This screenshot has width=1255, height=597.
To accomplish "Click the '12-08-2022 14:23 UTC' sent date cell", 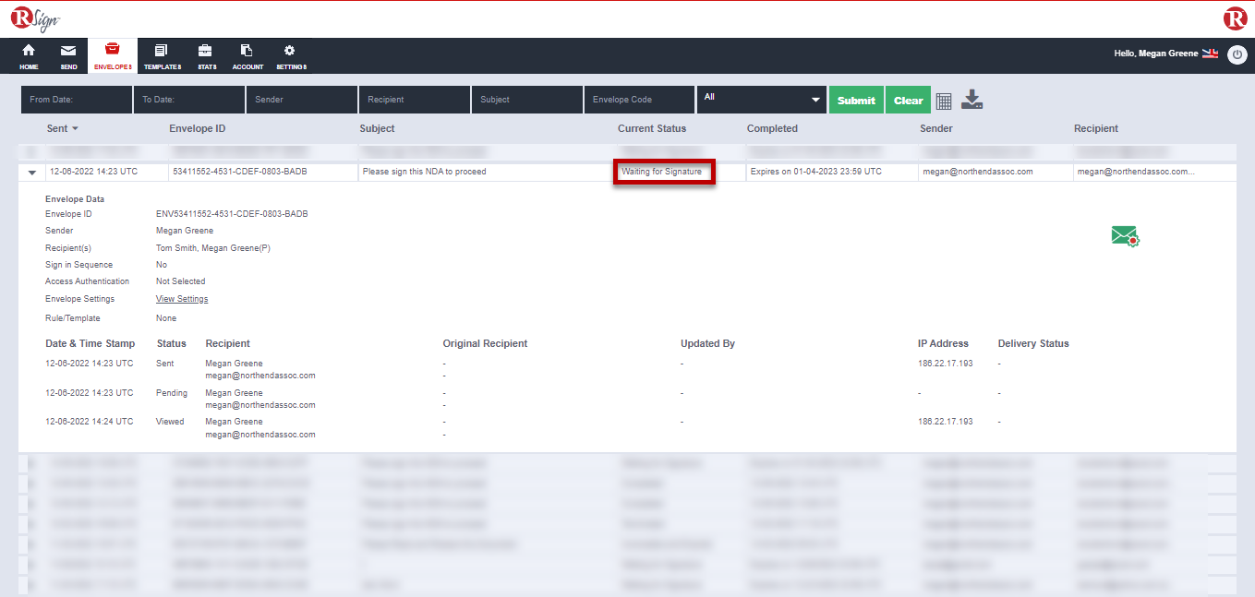I will [x=93, y=172].
